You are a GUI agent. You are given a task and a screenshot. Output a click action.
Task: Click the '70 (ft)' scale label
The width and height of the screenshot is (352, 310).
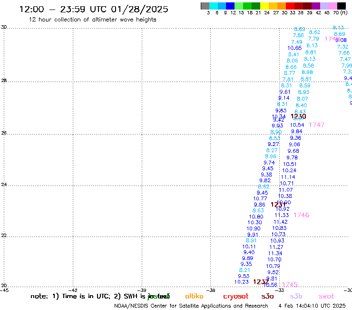340,13
